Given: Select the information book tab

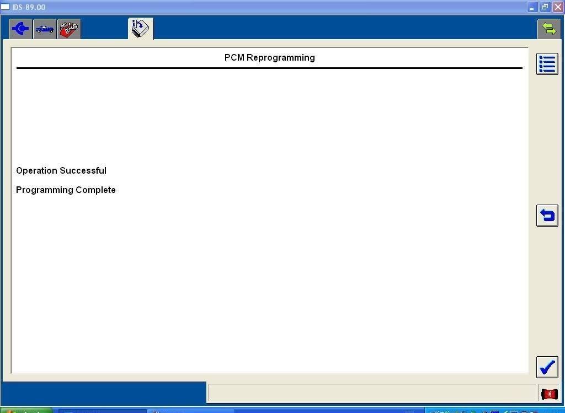Looking at the screenshot, I should (140, 28).
